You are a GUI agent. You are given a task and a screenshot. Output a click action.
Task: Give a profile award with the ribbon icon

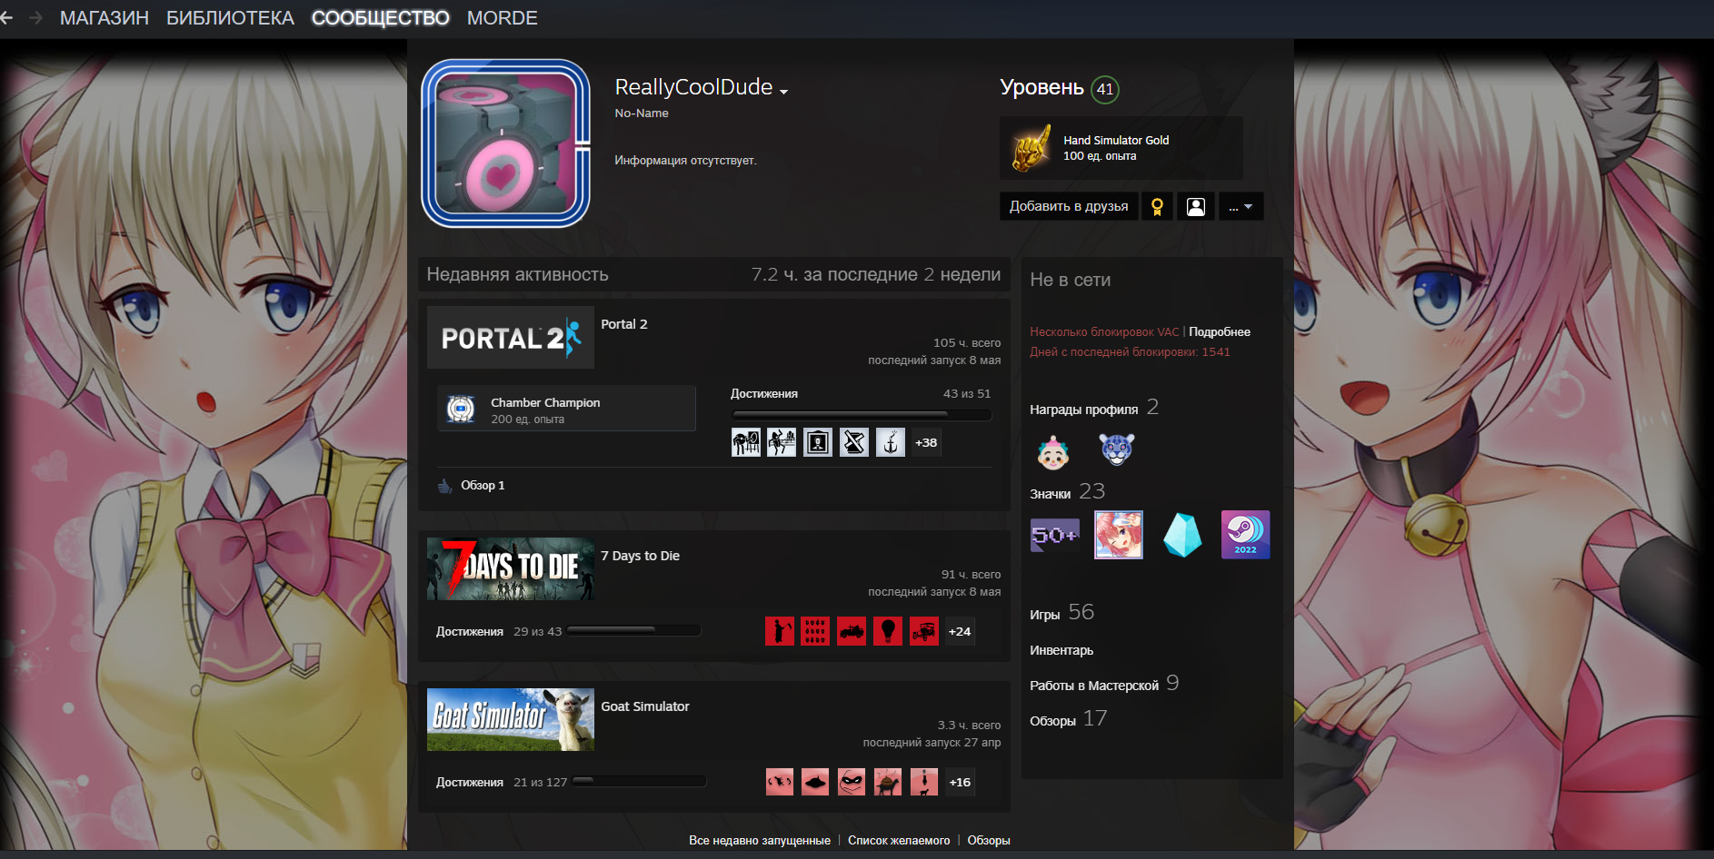click(1157, 206)
